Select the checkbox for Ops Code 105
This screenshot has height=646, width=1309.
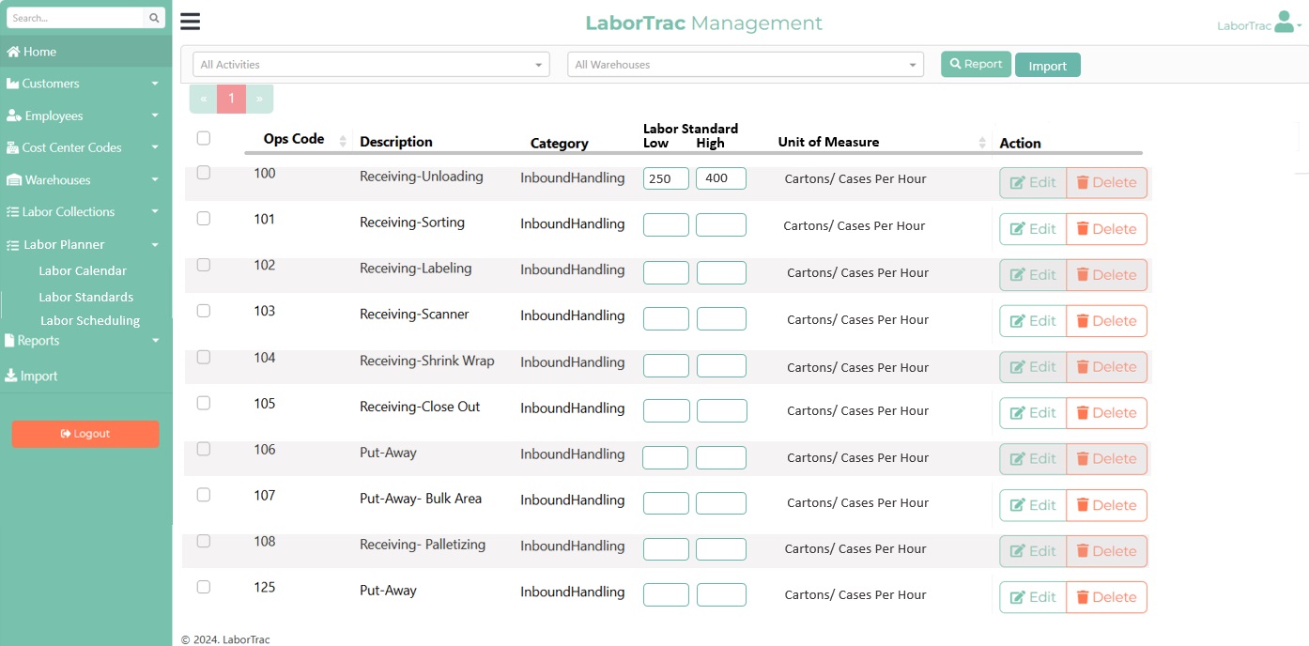tap(204, 403)
